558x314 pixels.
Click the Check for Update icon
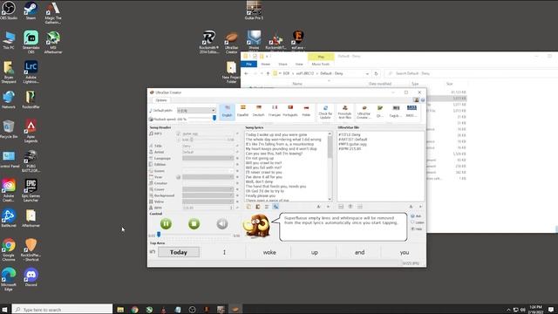[325, 113]
